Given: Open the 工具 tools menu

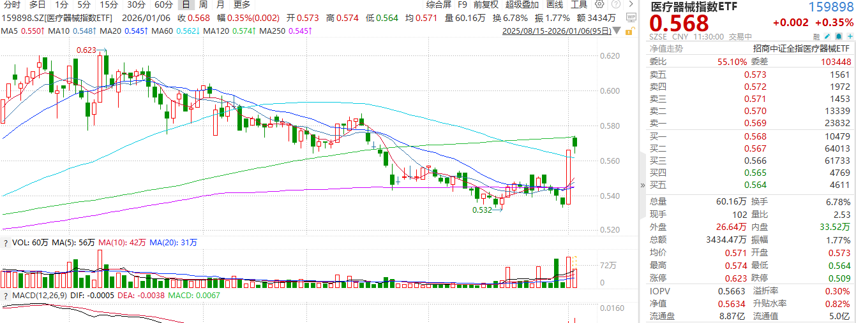Looking at the screenshot, I should [578, 4].
